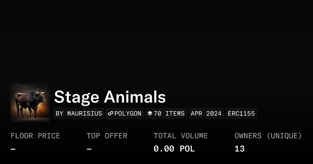Open the bull collection thumbnail image
Image resolution: width=313 pixels, height=164 pixels.
click(x=30, y=103)
